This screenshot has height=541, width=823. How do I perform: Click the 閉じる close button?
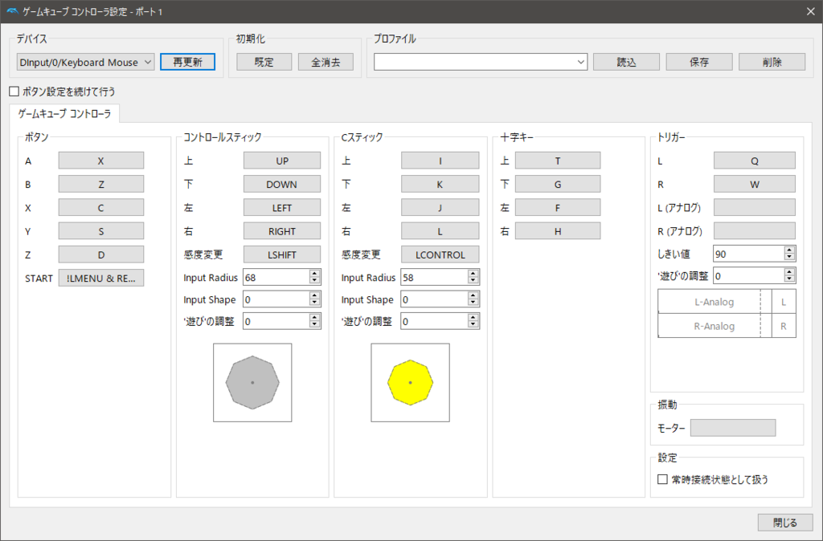tap(785, 523)
